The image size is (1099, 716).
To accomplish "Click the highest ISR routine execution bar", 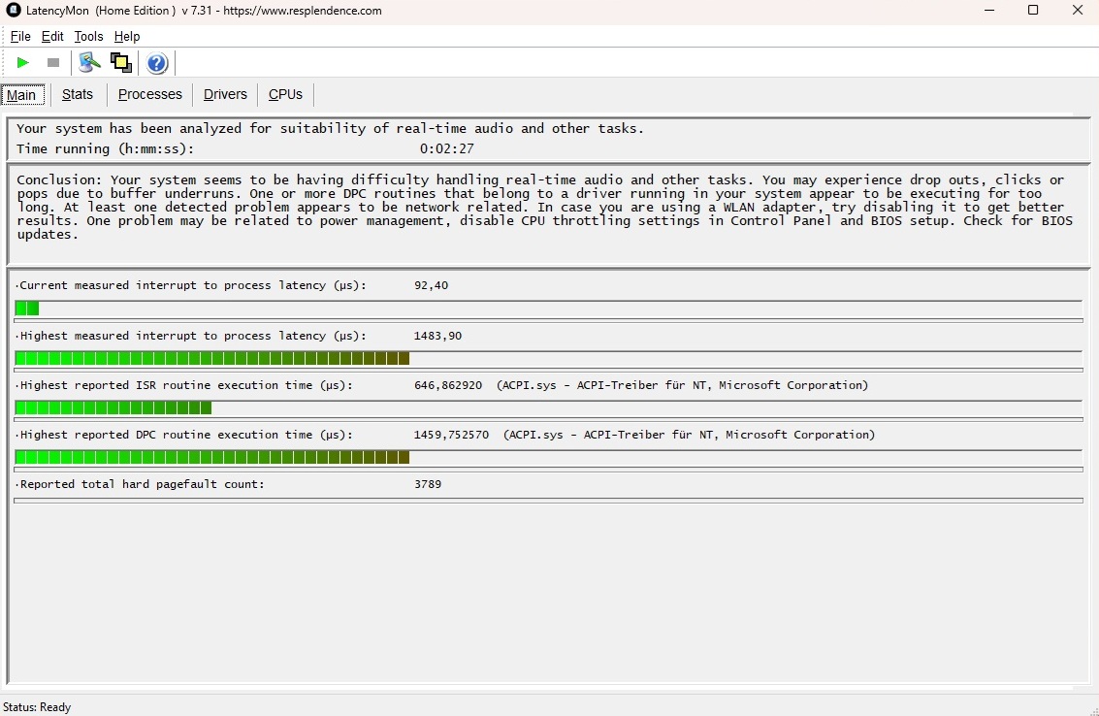I will tap(113, 408).
